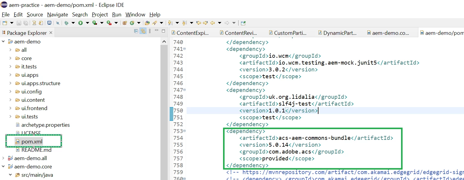Viewport: 464px width, 180px height.
Task: Collapse the aem-demo project node
Action: (x=3, y=42)
